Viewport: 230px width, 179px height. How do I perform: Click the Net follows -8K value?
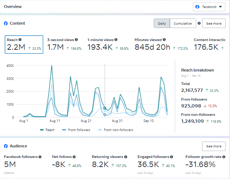[x=58, y=164]
